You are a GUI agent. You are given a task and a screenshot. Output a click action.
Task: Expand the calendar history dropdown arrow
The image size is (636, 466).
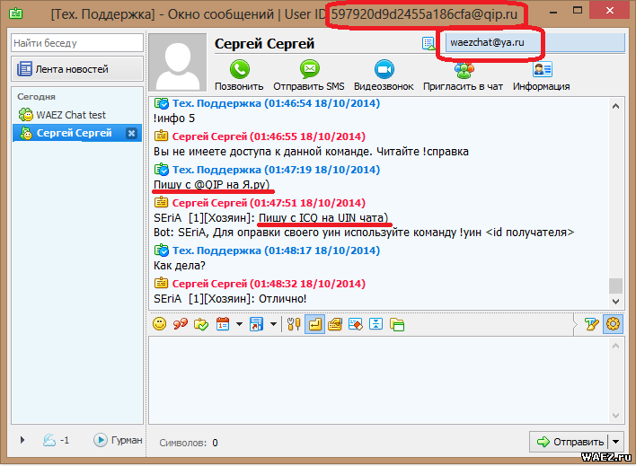[x=239, y=324]
